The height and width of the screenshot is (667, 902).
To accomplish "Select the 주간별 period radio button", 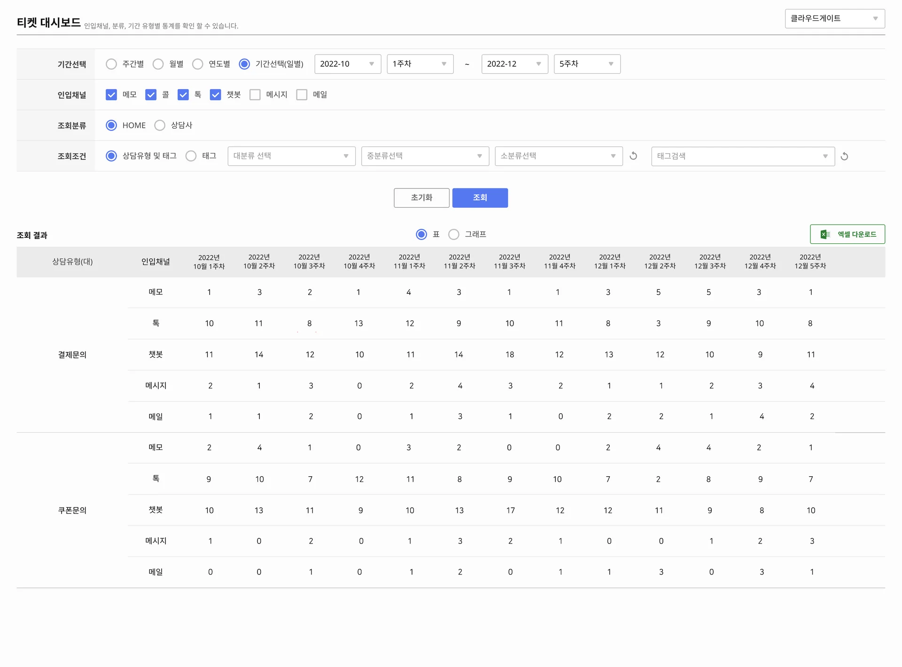I will click(x=111, y=64).
